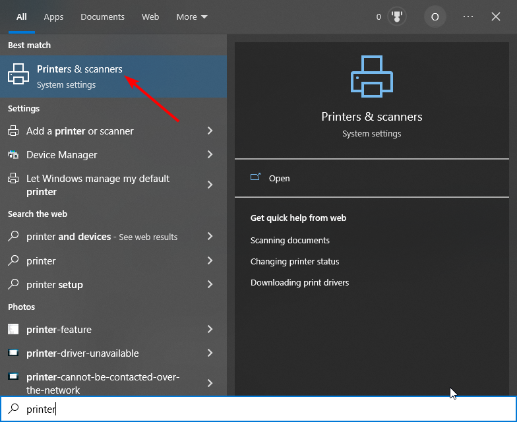The width and height of the screenshot is (517, 422).
Task: Click magnifier icon beside printer setup
Action: (x=13, y=284)
